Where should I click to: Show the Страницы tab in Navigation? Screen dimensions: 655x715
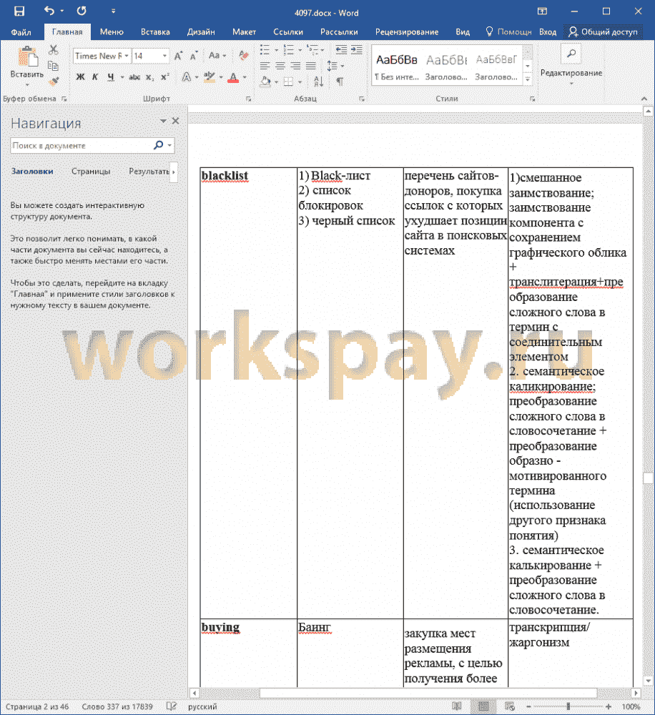[x=91, y=172]
